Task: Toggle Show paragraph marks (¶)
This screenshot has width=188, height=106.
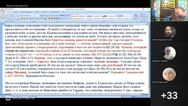Action: pyautogui.click(x=68, y=16)
